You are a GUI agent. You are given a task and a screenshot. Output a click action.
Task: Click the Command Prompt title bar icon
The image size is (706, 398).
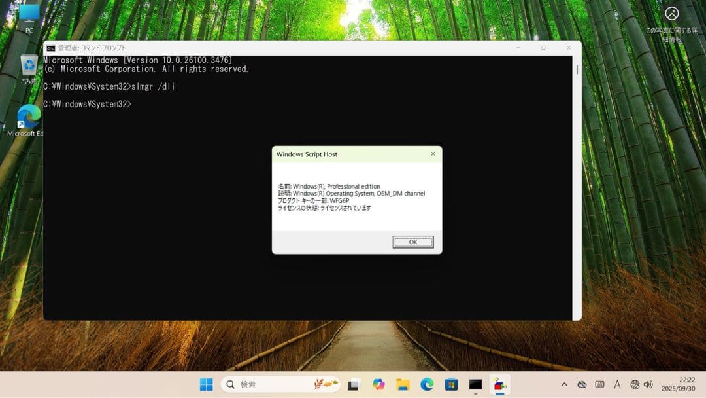(x=50, y=48)
